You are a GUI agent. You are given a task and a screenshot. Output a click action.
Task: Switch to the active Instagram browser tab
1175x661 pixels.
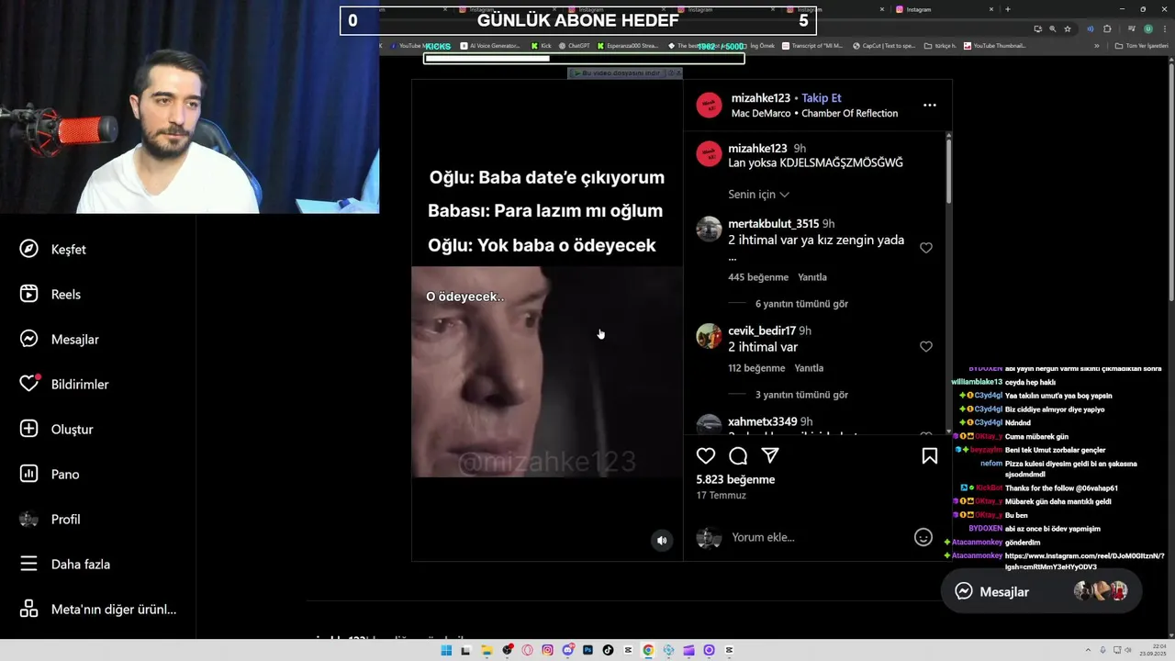[945, 9]
